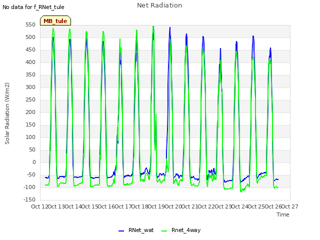
Task: Click the 50 y-axis tick label
Action: click(32, 150)
